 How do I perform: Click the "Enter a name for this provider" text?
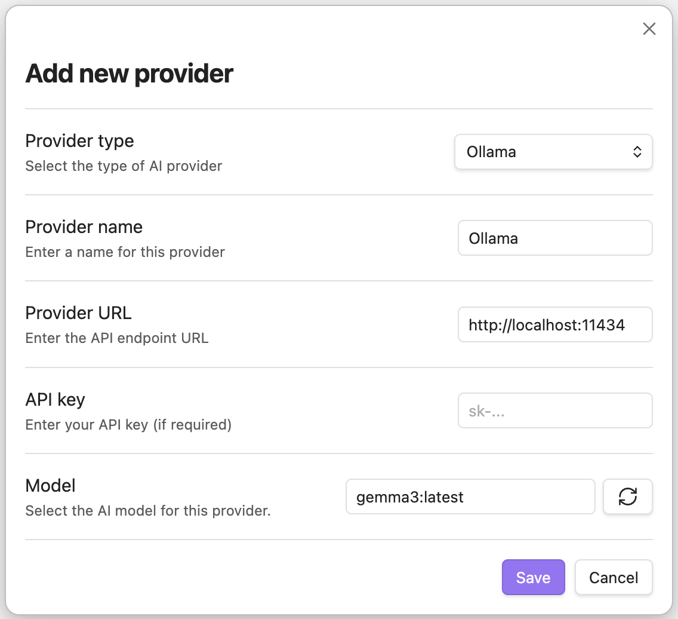pyautogui.click(x=125, y=252)
